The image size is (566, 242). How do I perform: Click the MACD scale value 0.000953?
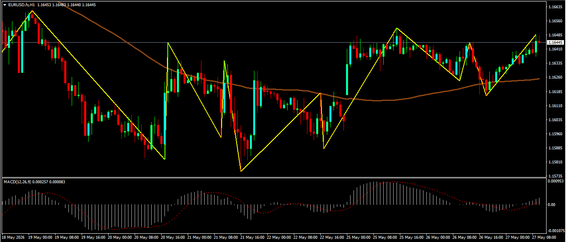click(x=555, y=181)
